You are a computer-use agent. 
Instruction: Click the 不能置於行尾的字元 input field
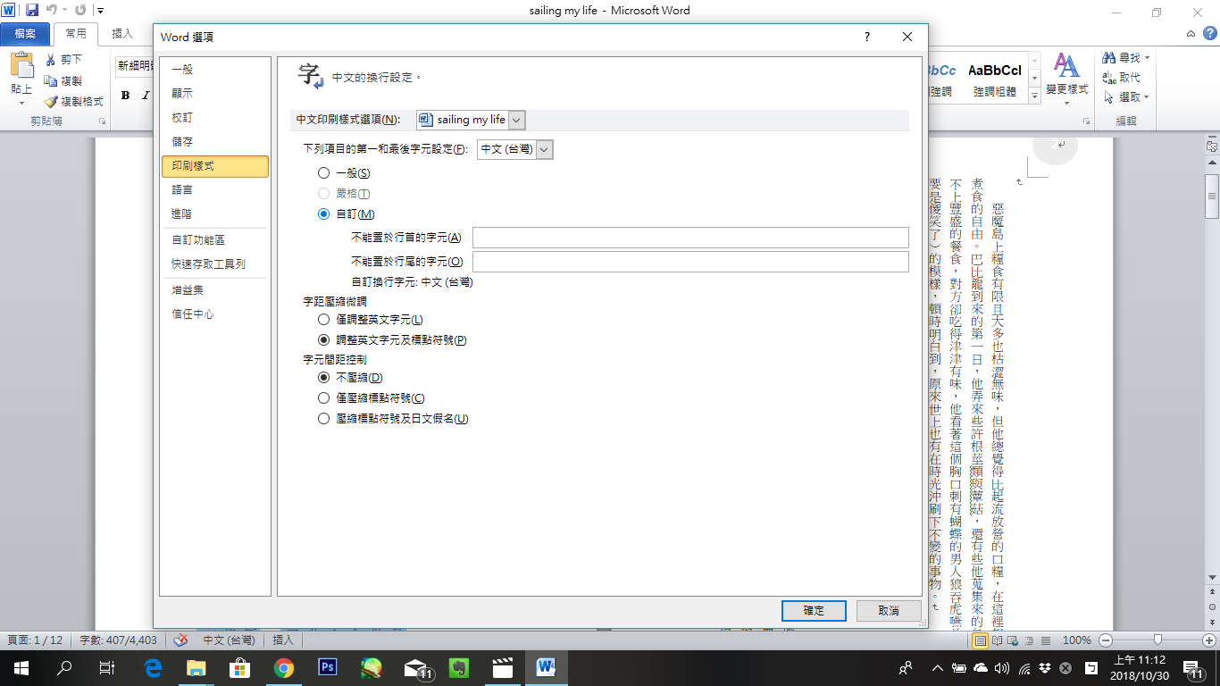[690, 262]
